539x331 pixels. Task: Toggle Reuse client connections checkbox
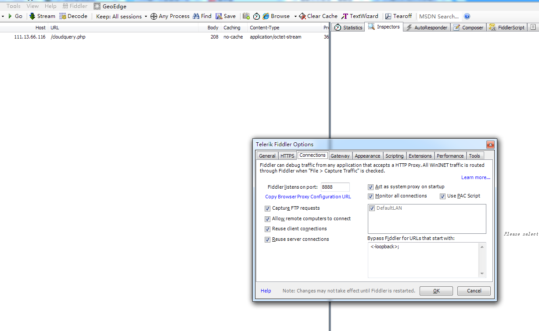268,229
